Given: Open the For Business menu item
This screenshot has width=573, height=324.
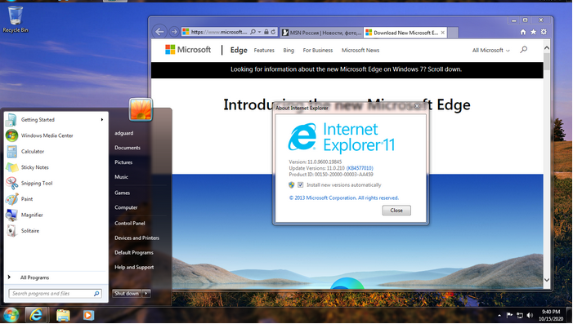Looking at the screenshot, I should pos(318,51).
